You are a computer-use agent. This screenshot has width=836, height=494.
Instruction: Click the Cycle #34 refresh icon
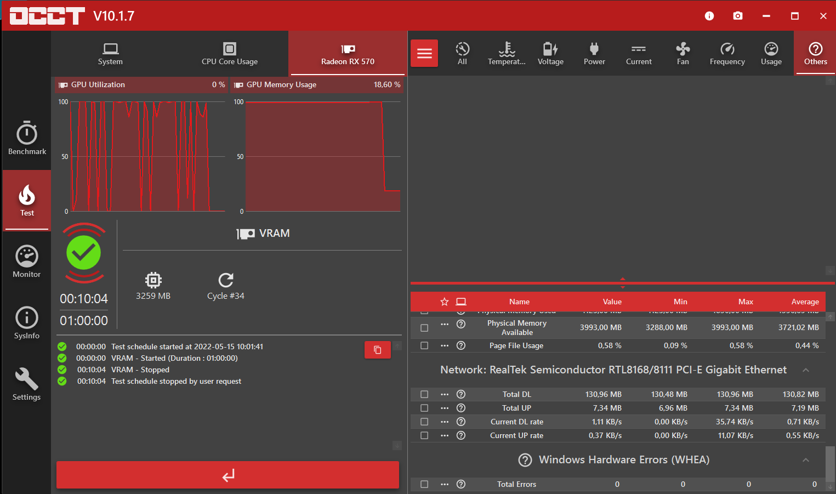[x=226, y=280]
